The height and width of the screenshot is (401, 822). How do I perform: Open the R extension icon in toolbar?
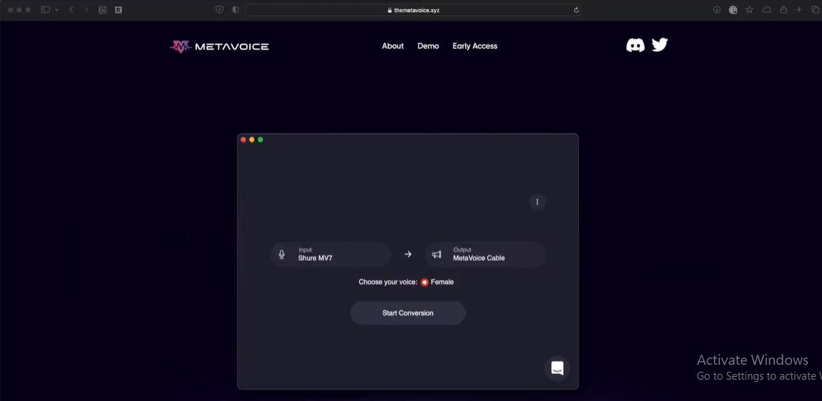[119, 10]
